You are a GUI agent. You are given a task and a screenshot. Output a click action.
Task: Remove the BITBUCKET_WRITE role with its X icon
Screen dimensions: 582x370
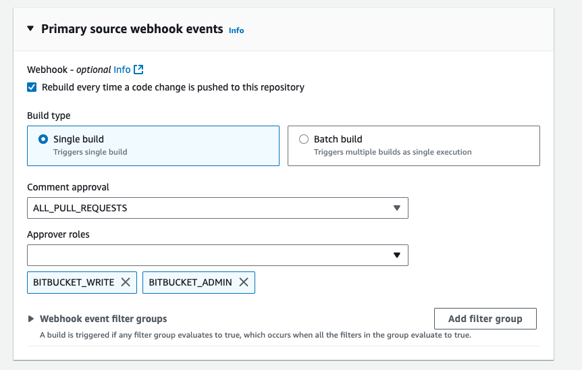tap(126, 282)
